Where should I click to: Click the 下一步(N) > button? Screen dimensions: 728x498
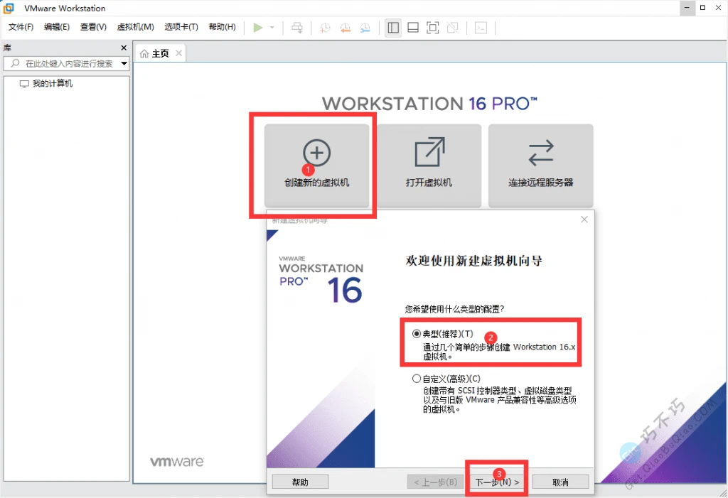[497, 482]
